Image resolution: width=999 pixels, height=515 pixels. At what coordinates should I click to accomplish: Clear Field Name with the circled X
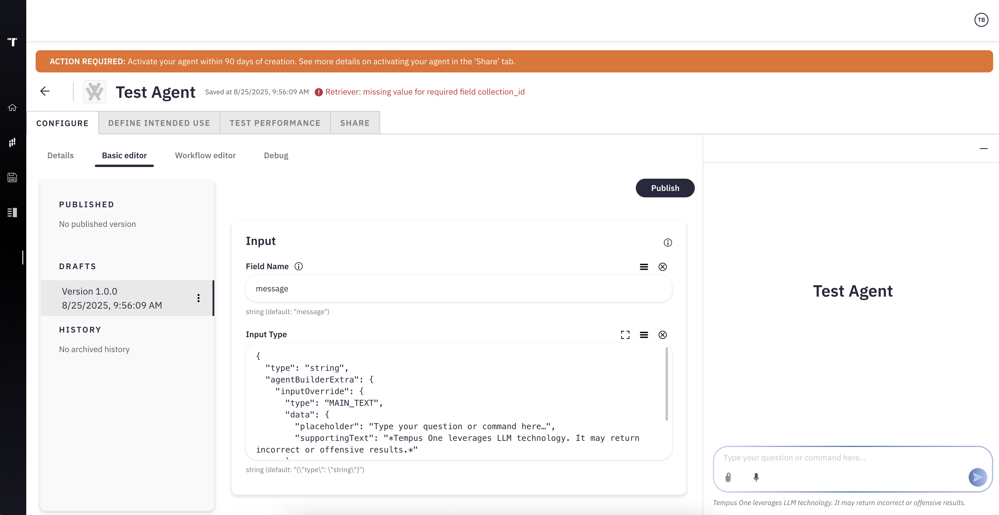click(x=663, y=267)
